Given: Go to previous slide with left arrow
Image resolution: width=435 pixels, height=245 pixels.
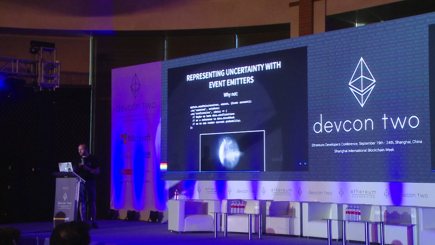Looking at the screenshot, I should pos(300,164).
